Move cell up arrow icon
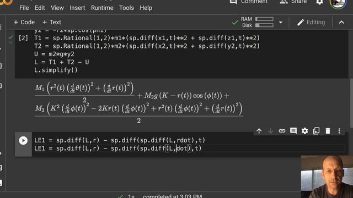The image size is (353, 198). click(x=259, y=131)
